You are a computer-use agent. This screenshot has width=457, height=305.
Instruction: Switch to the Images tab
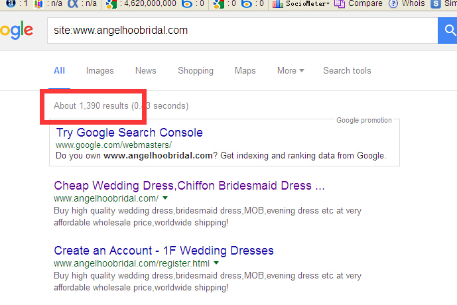click(99, 70)
